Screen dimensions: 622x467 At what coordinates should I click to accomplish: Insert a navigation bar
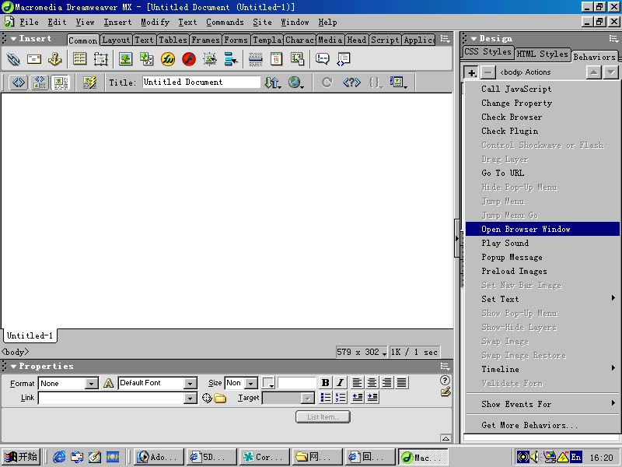(230, 59)
